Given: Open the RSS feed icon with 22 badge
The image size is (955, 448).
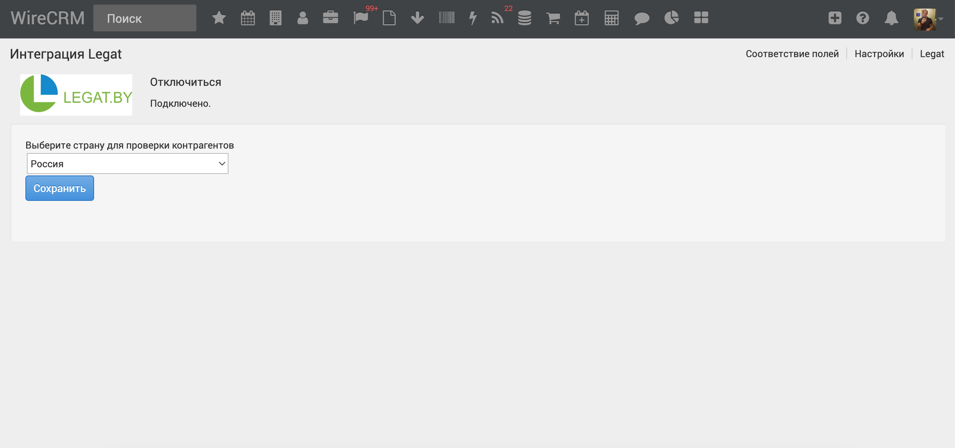Looking at the screenshot, I should 497,18.
